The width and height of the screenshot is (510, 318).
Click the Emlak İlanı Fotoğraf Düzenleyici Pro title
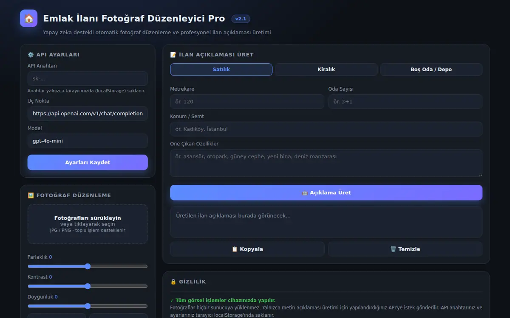[x=134, y=19]
